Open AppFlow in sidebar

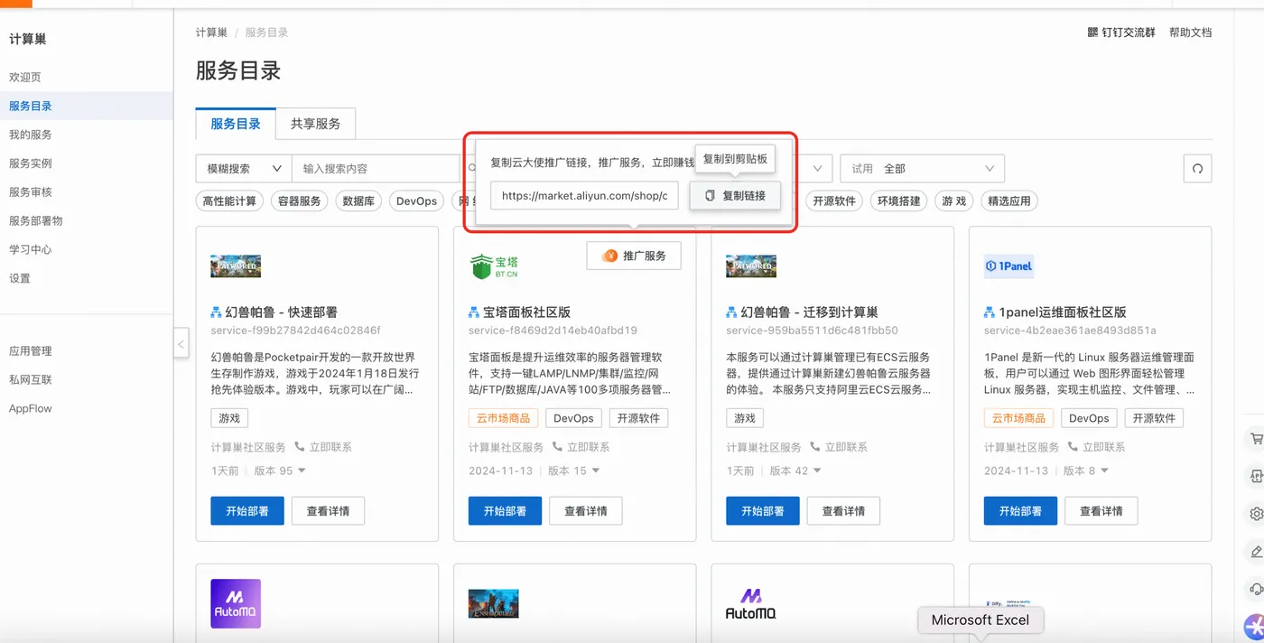click(x=31, y=409)
